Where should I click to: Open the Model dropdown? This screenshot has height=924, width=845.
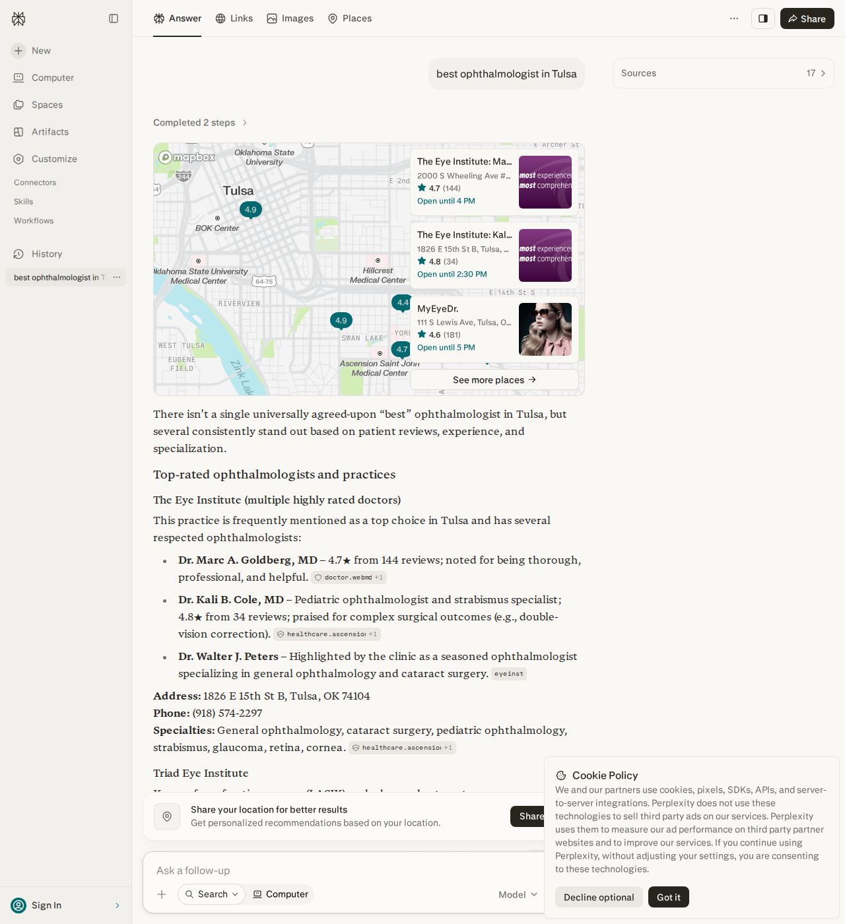(518, 894)
